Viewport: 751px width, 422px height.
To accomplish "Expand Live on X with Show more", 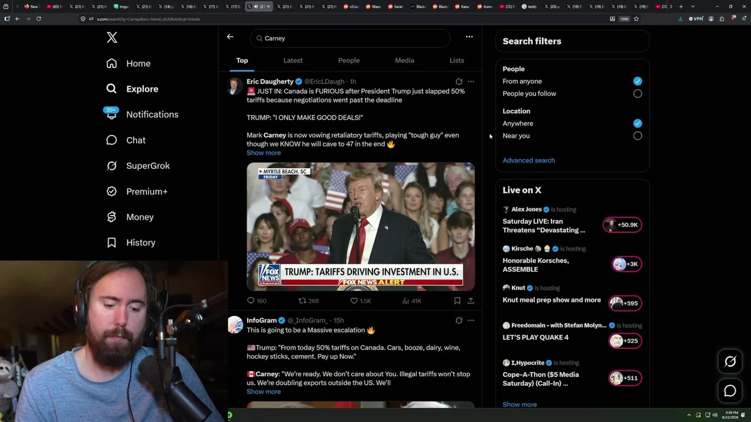I will (x=520, y=404).
